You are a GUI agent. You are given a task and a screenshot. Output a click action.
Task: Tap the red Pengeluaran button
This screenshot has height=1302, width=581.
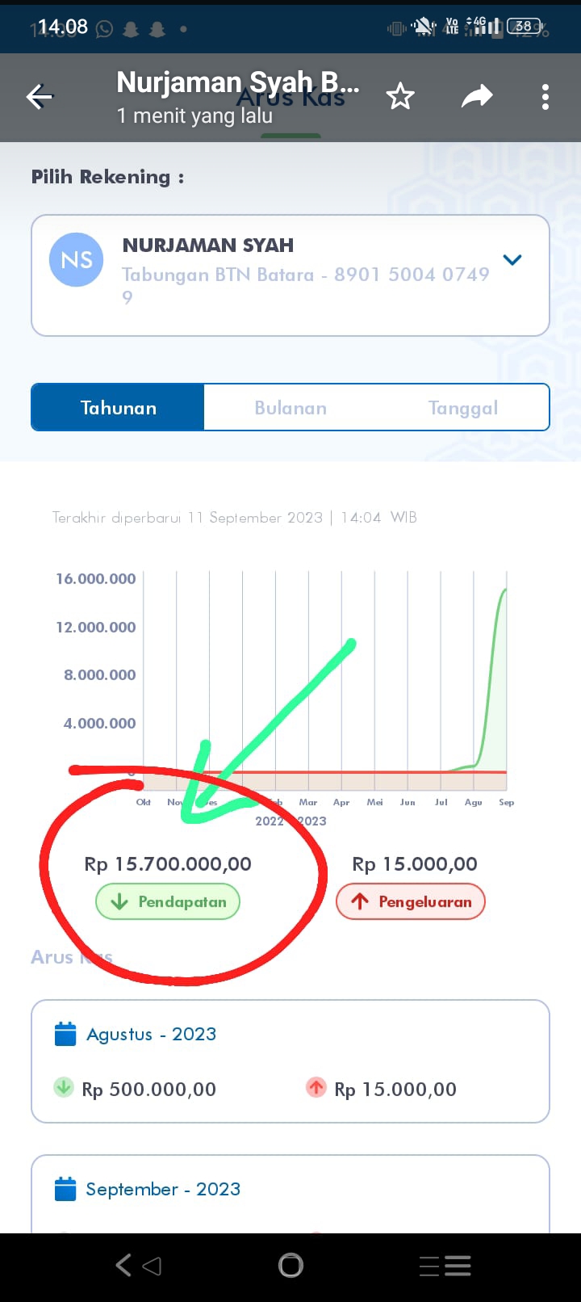click(411, 901)
